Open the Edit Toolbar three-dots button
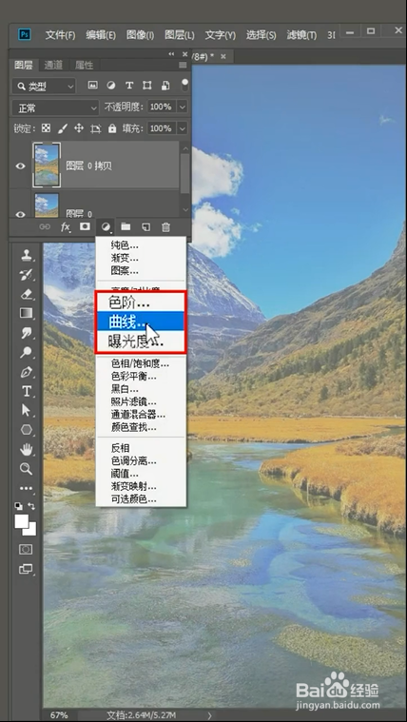 [x=27, y=488]
